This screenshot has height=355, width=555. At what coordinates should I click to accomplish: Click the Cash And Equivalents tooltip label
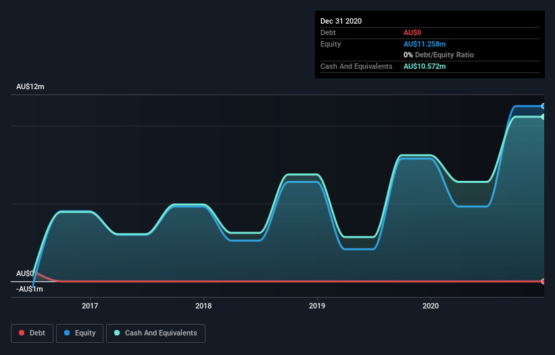(x=356, y=66)
